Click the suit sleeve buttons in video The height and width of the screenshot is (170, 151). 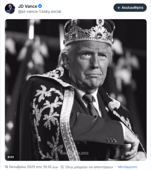click(111, 139)
